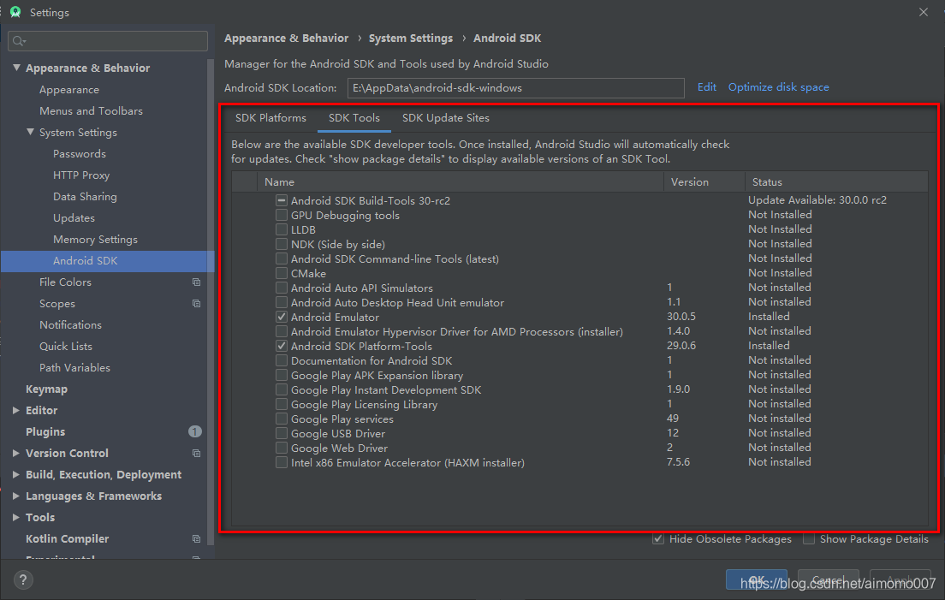Screen dimensions: 945x600
Task: Close the Settings dialog window
Action: [924, 12]
